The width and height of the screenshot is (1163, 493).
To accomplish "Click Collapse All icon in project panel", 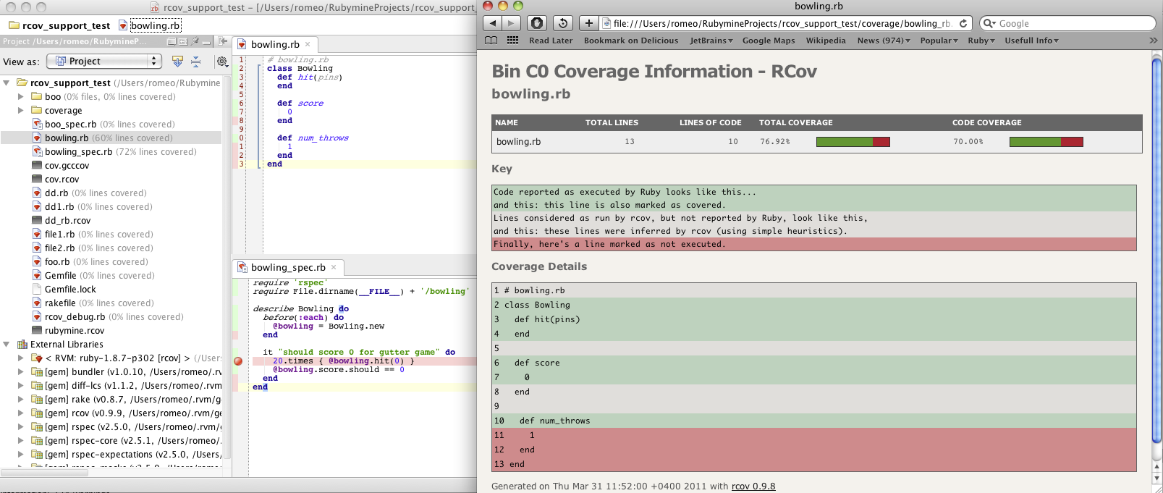I will pos(195,62).
